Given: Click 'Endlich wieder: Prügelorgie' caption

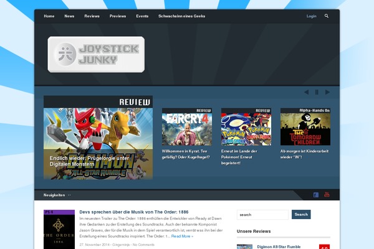Looking at the screenshot, I should pyautogui.click(x=89, y=161).
